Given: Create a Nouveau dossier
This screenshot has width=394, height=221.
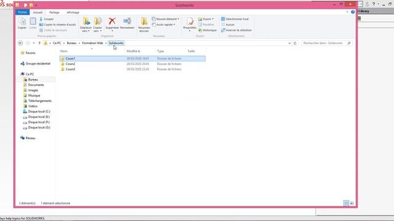Looking at the screenshot, I should (x=144, y=25).
